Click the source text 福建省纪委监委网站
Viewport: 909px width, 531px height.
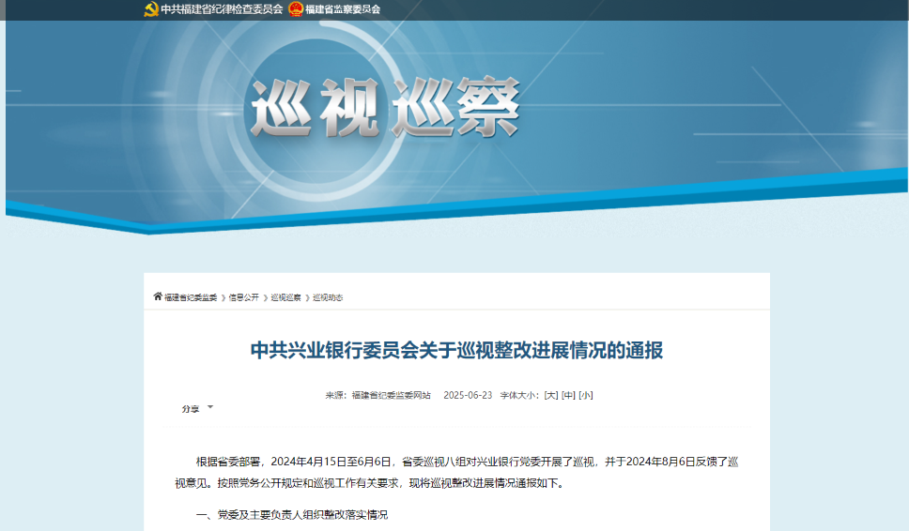click(392, 395)
